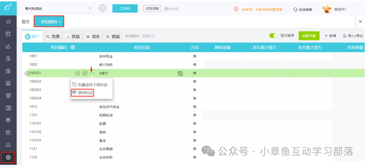The height and width of the screenshot is (166, 365).
Task: Click the settings gear in left sidebar
Action: tap(8, 157)
